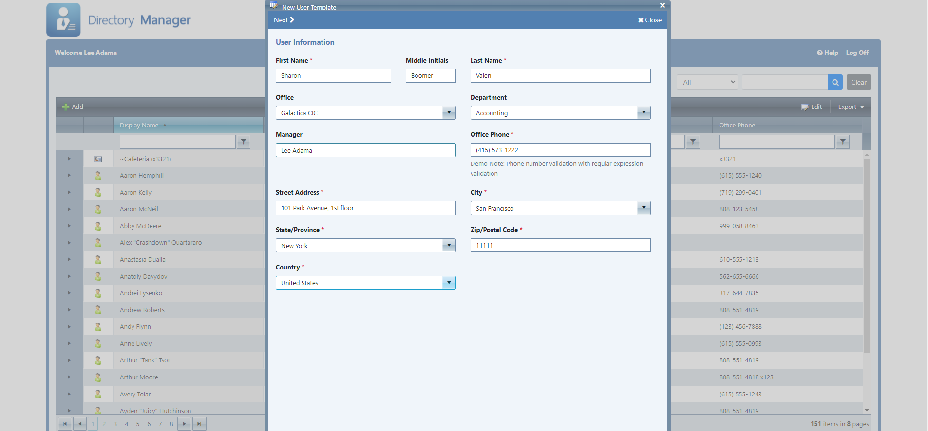928x431 pixels.
Task: Click the Arthur Moore name
Action: (x=139, y=377)
